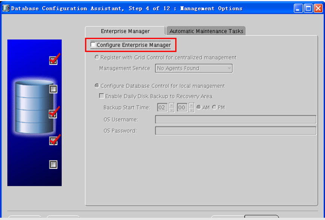The image size is (325, 220).
Task: Select the AM radio button
Action: point(199,107)
